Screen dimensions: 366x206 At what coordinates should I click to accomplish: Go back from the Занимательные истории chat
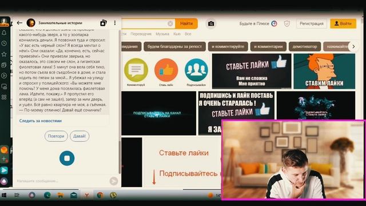pyautogui.click(x=19, y=23)
